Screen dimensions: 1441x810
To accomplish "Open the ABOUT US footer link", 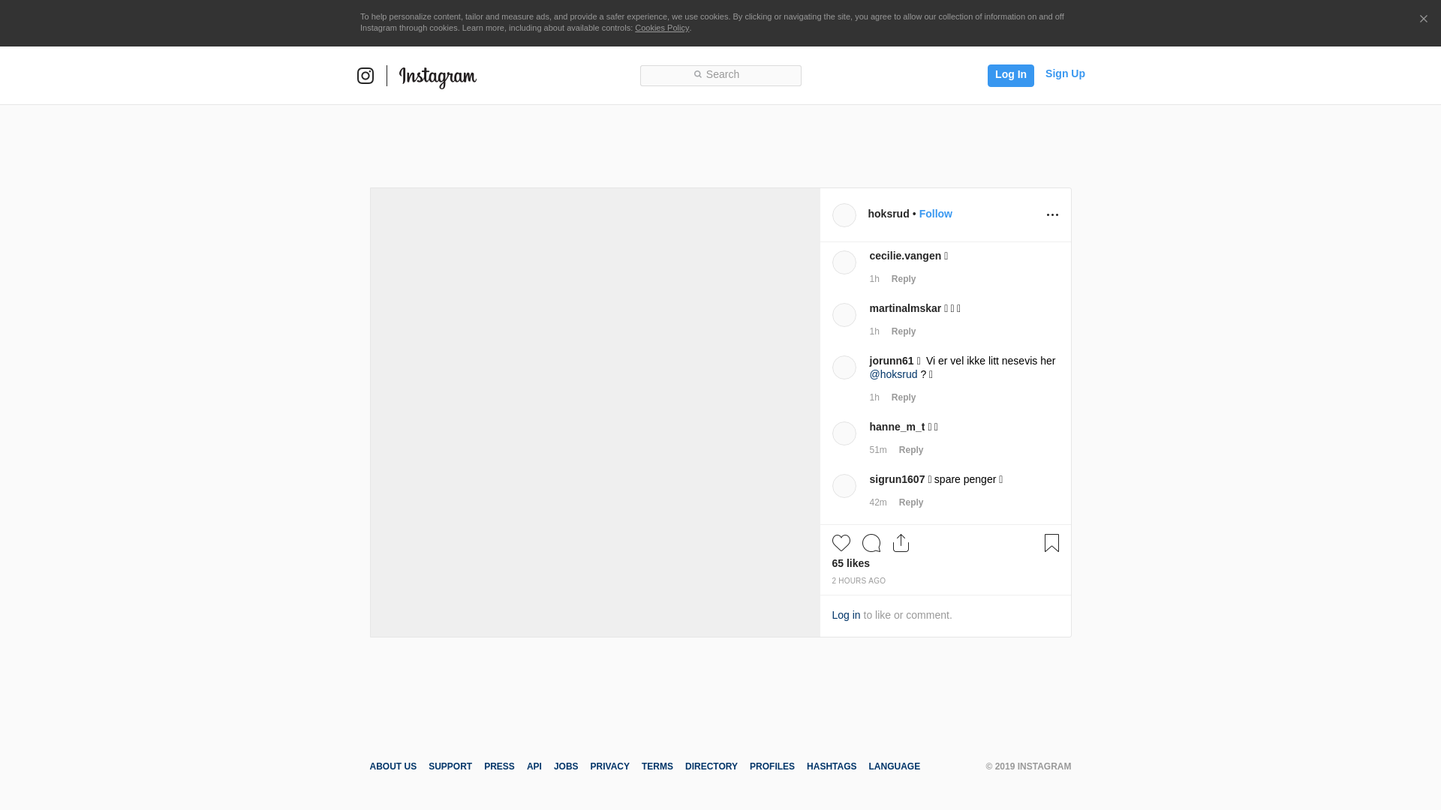I will (x=393, y=766).
